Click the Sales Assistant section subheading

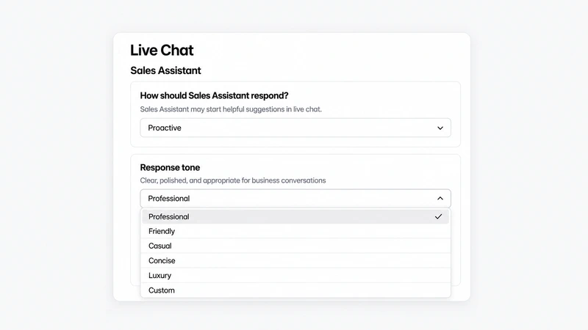coord(165,70)
